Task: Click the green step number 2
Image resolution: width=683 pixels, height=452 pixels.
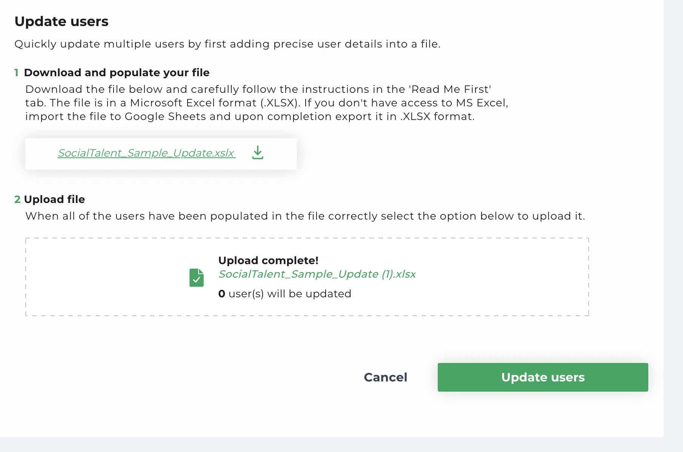Action: click(x=17, y=199)
